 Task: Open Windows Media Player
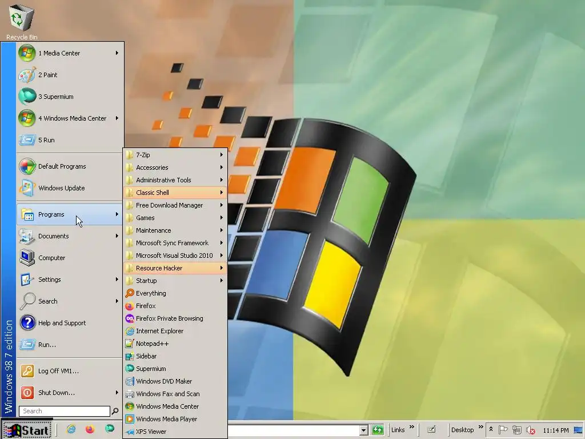tap(175, 419)
